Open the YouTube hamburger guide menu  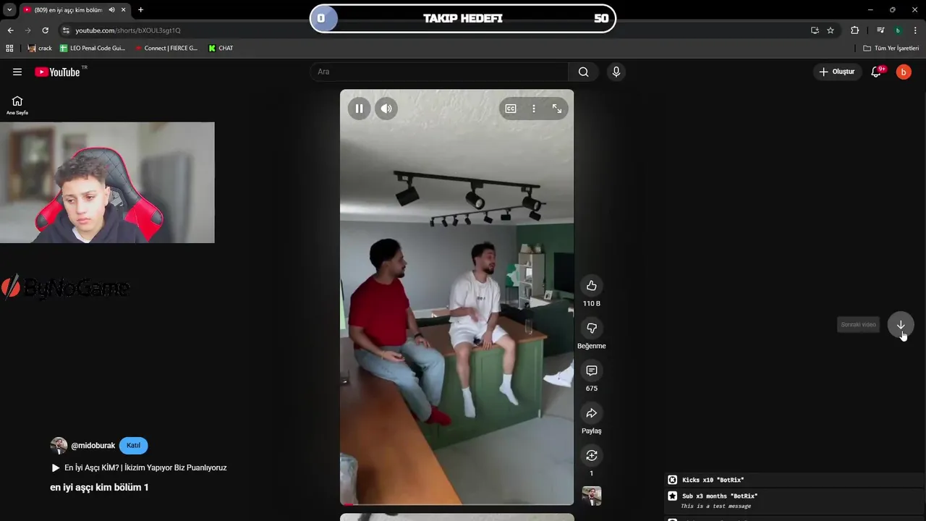(x=17, y=72)
